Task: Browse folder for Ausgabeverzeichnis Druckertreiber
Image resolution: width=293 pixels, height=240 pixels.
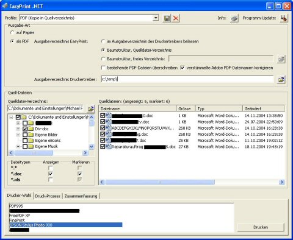Action: (x=281, y=80)
